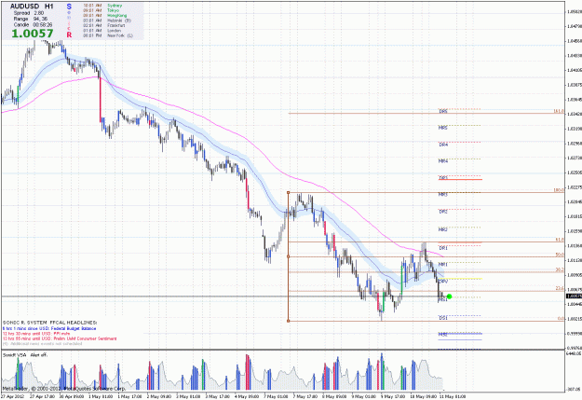The height and width of the screenshot is (400, 582).
Task: Select the New York session clock
Action: tap(108, 35)
